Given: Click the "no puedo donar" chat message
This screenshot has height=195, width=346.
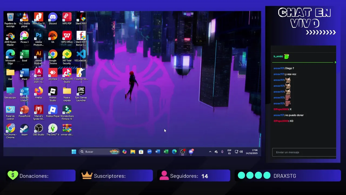Looking at the screenshot, I should [x=294, y=115].
